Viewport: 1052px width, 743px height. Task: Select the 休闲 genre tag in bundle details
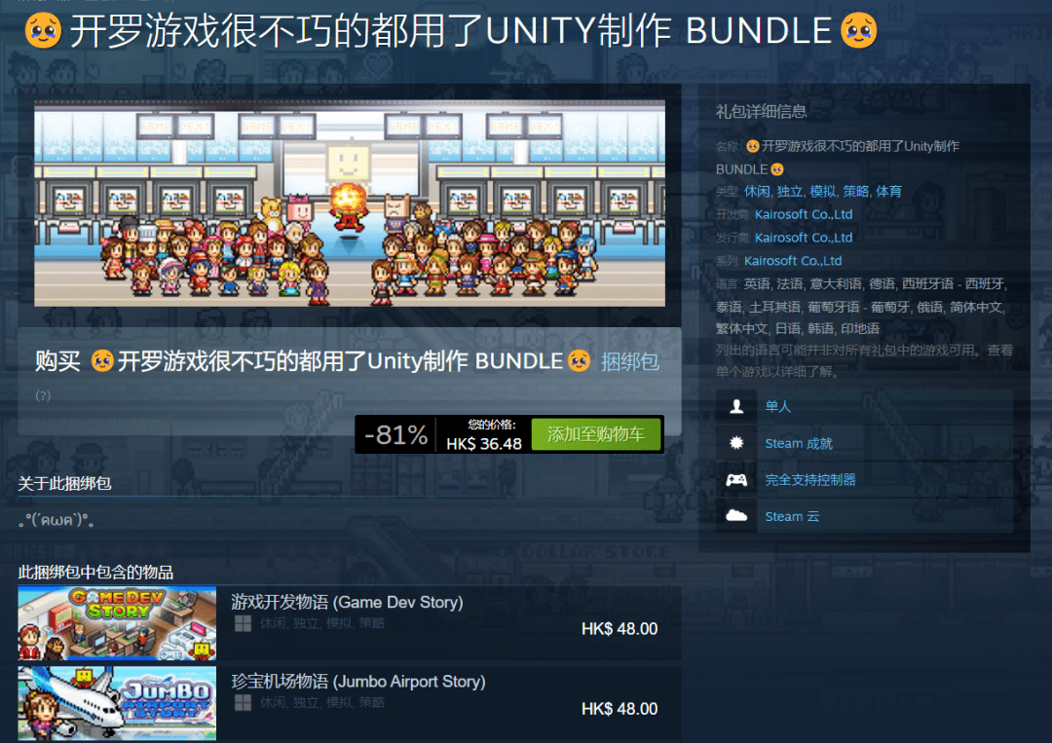tap(757, 192)
